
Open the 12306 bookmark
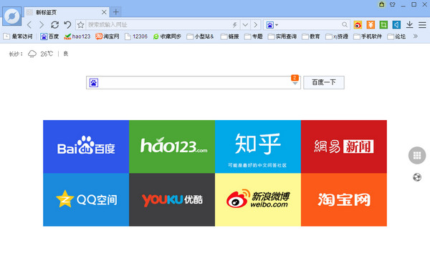coord(136,36)
